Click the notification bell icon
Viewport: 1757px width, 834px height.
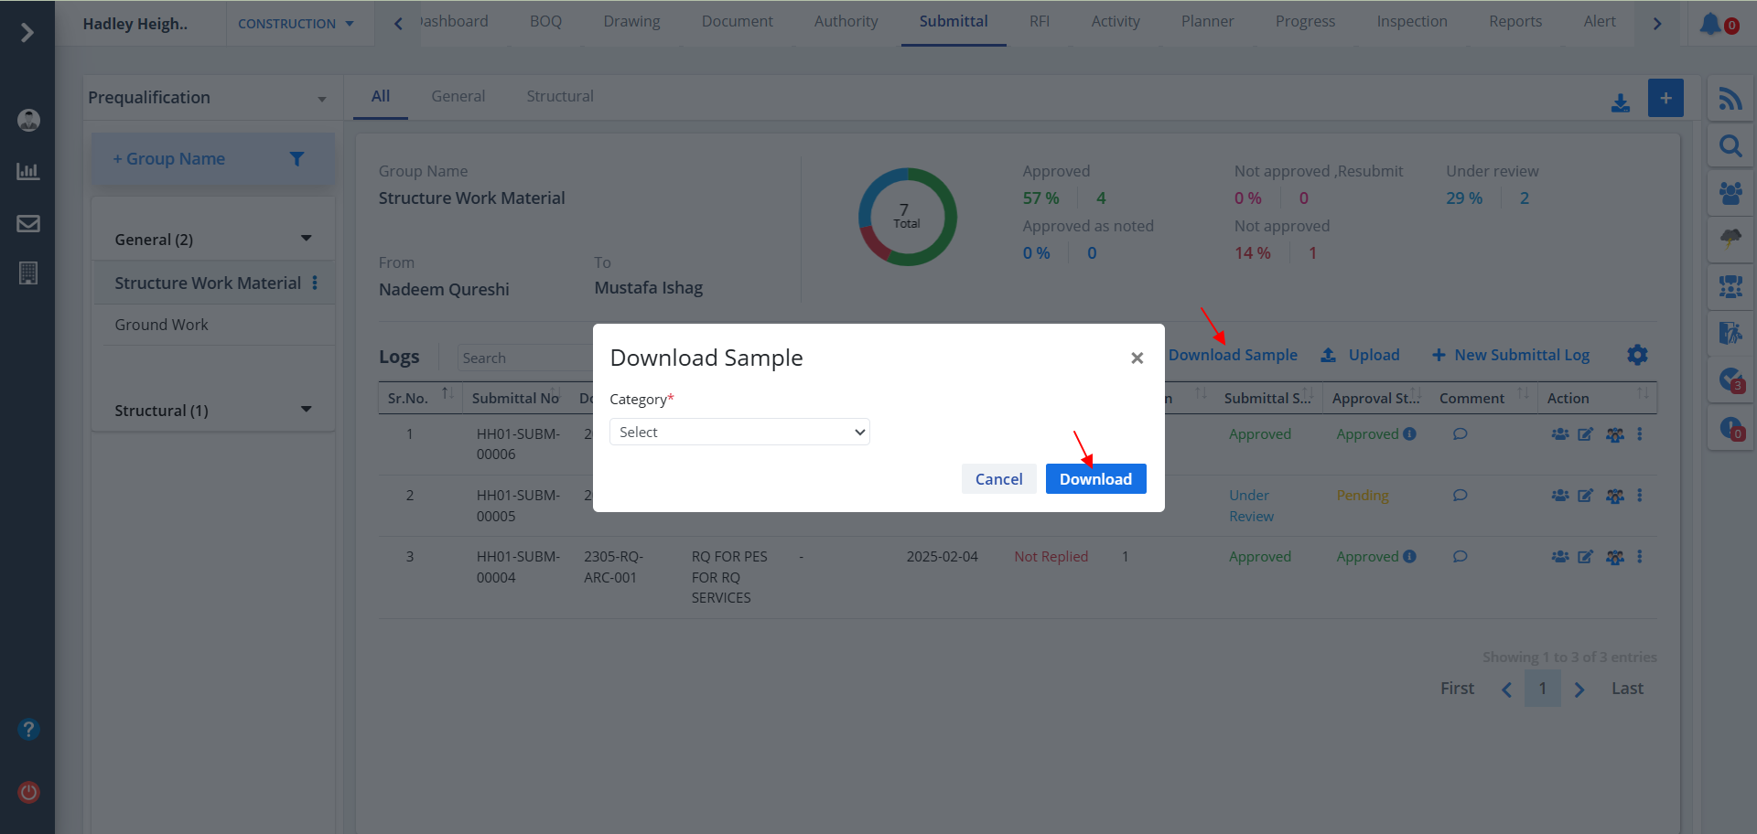[1710, 24]
